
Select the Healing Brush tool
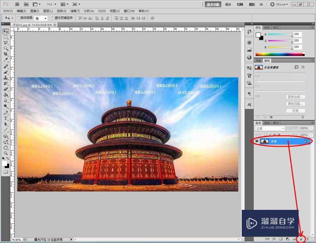pyautogui.click(x=6, y=66)
